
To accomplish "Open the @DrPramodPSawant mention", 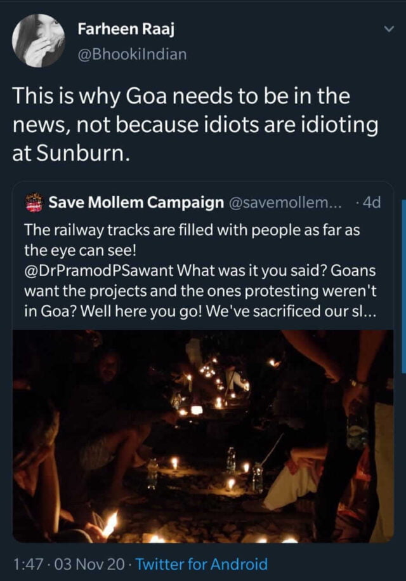I will click(99, 270).
